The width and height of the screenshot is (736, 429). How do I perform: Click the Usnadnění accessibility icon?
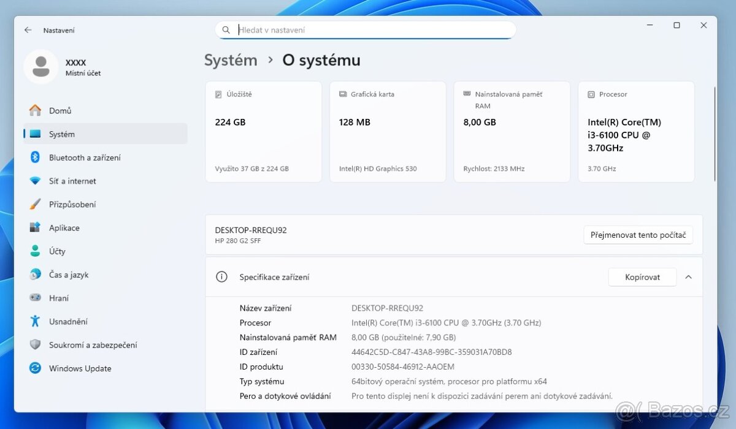[x=36, y=321]
